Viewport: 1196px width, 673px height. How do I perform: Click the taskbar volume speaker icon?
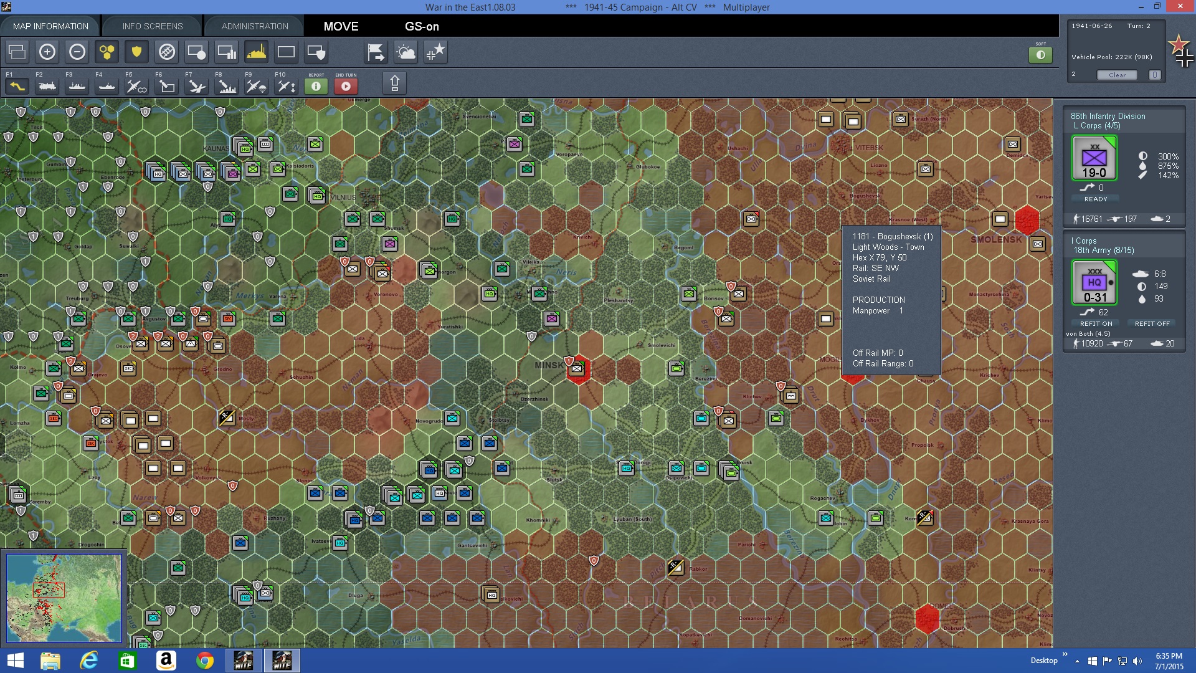pyautogui.click(x=1137, y=661)
